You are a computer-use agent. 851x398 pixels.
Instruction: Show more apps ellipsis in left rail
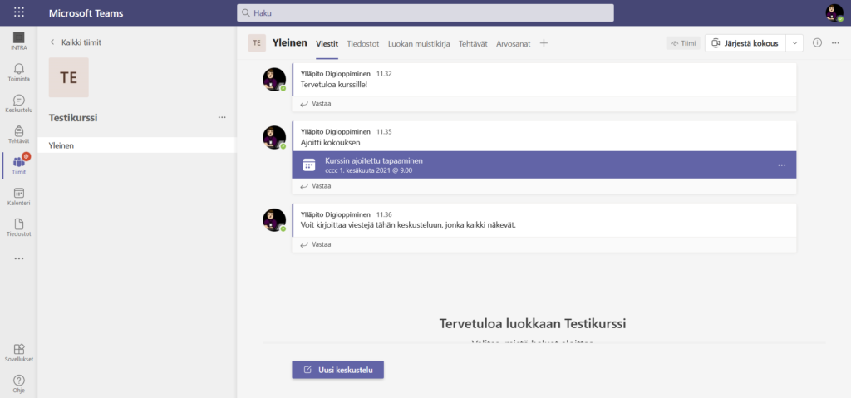19,258
